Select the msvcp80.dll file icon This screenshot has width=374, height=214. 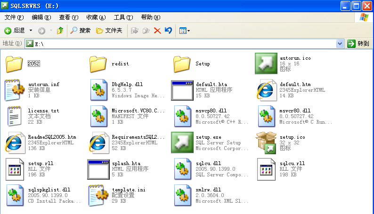pyautogui.click(x=182, y=116)
